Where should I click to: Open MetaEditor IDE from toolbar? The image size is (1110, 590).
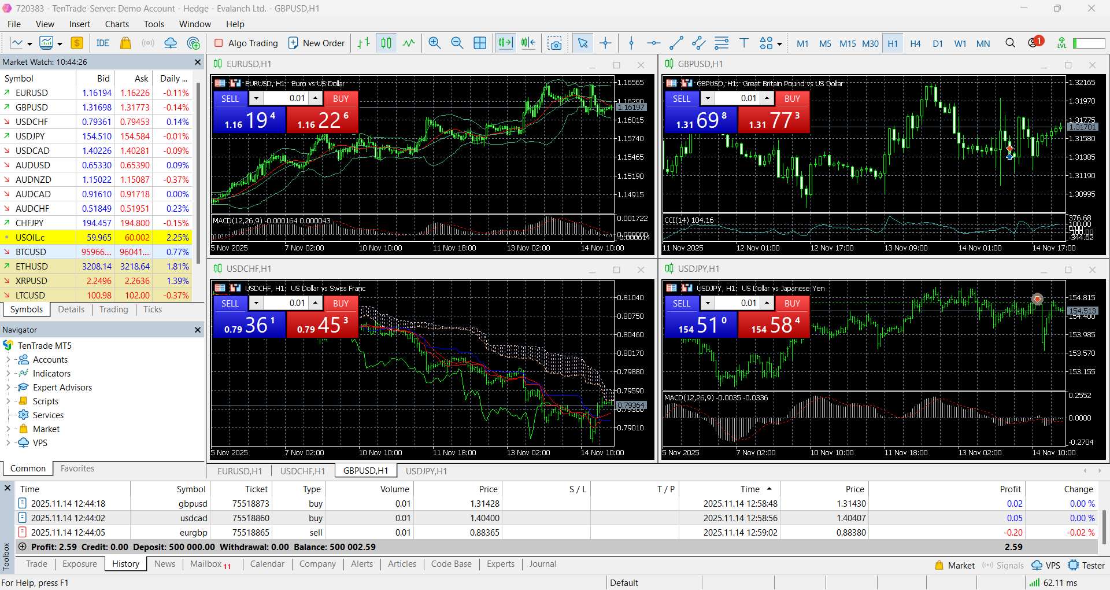click(103, 43)
